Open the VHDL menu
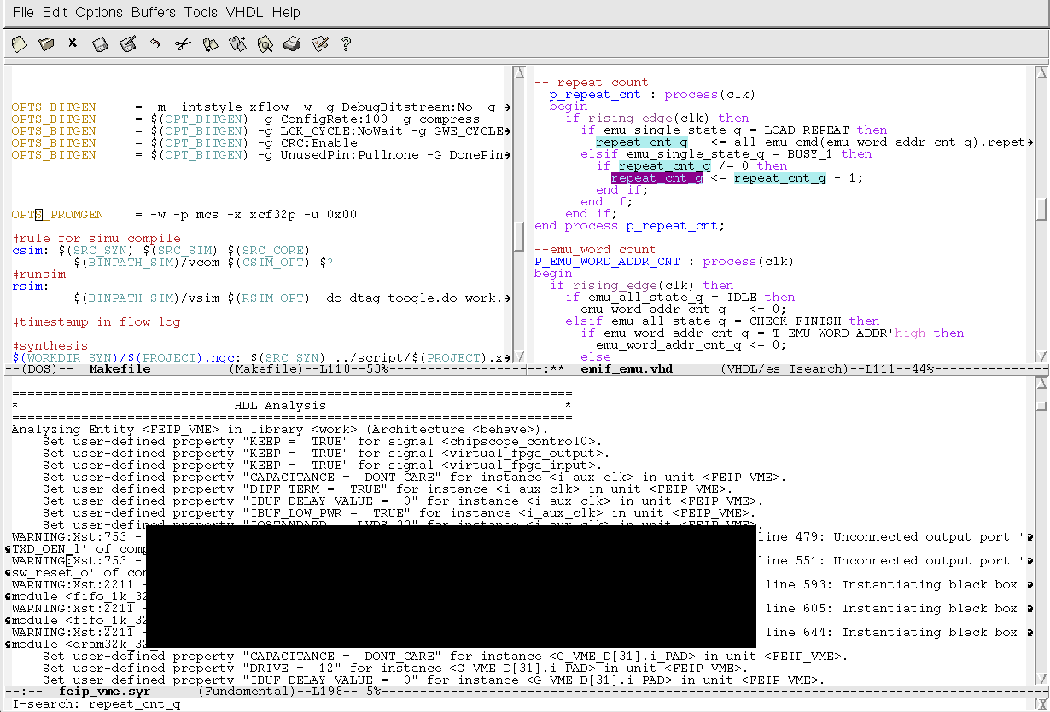 [245, 12]
